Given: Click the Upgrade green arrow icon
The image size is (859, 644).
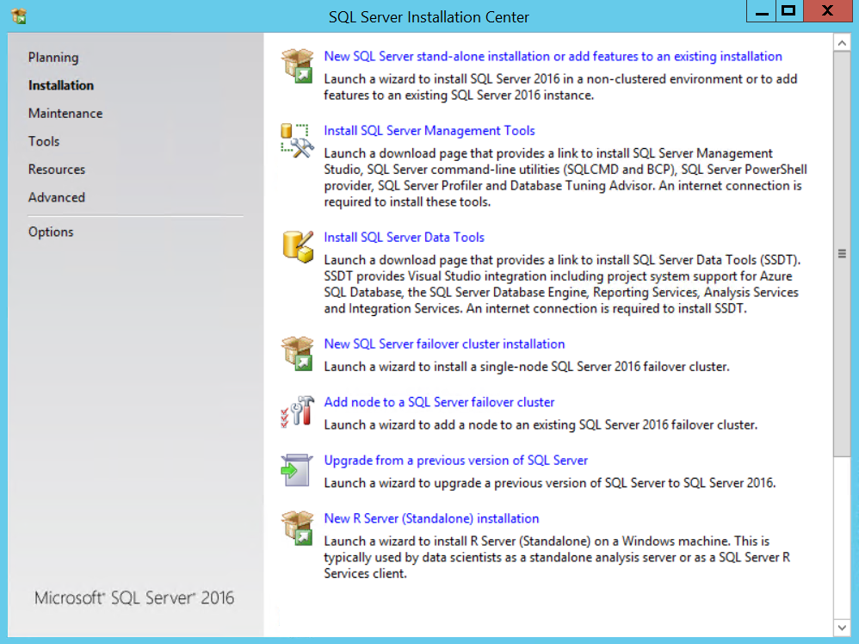Looking at the screenshot, I should pos(297,468).
